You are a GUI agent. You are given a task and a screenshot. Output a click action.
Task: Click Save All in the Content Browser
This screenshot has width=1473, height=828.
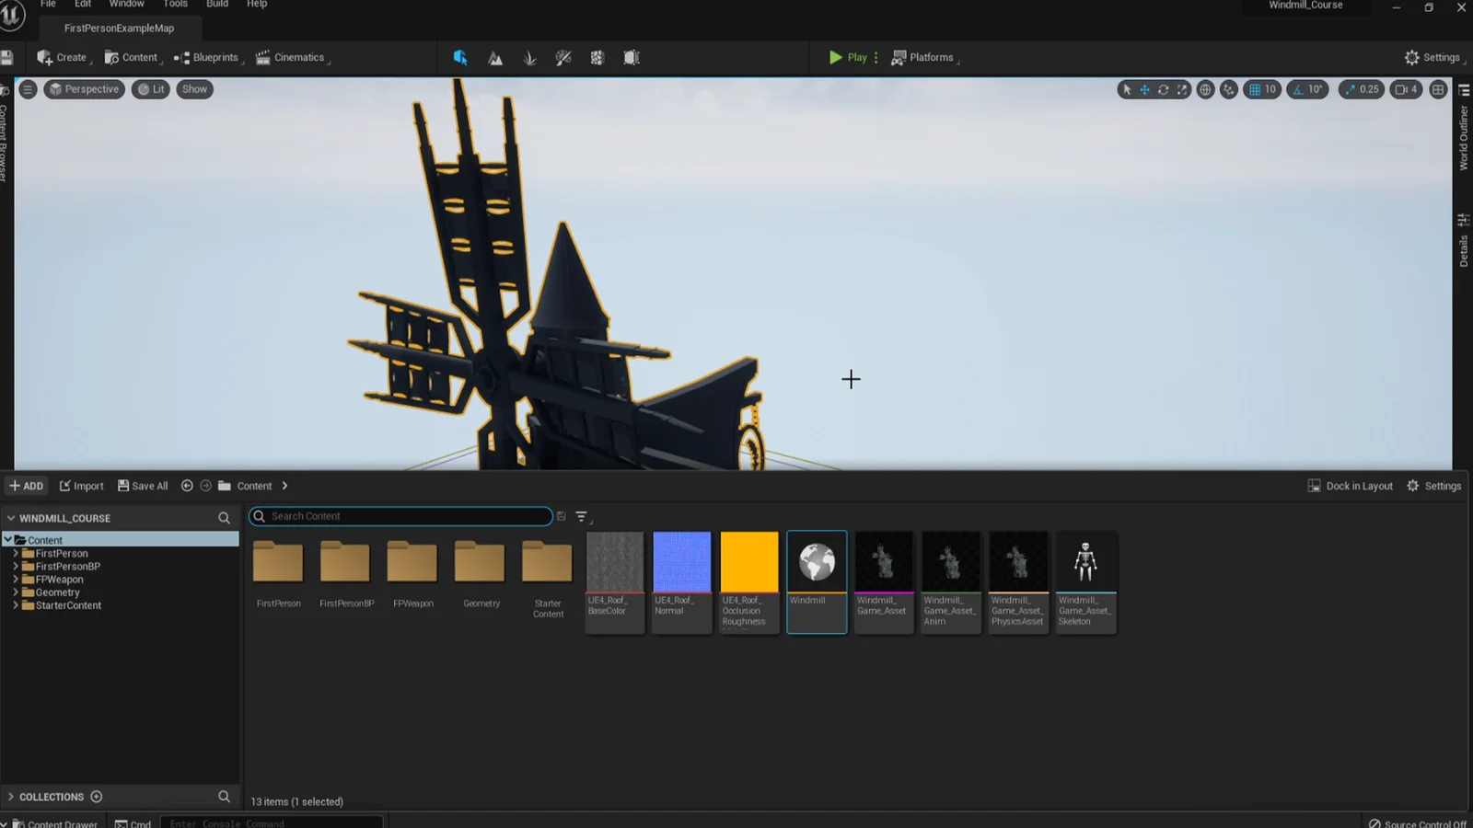coord(142,485)
